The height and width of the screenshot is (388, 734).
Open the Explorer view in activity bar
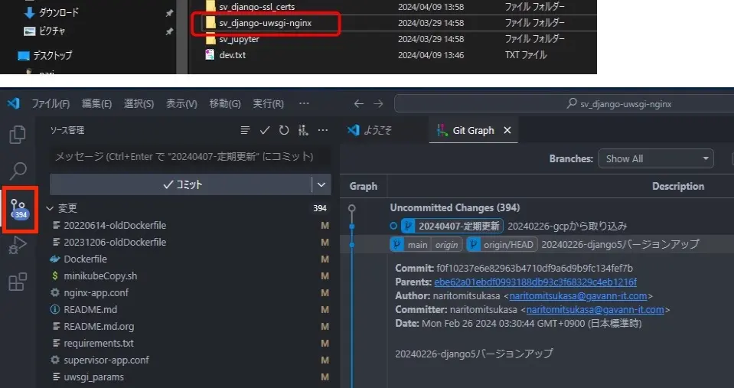(x=18, y=135)
